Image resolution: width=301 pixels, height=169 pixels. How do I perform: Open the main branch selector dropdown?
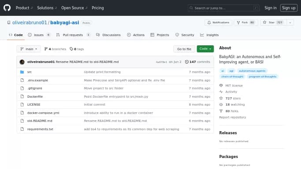point(29,49)
